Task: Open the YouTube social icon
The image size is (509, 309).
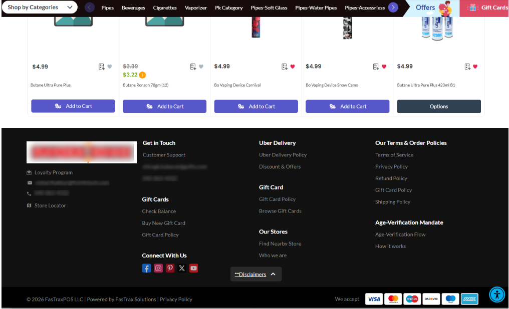Action: pyautogui.click(x=194, y=268)
